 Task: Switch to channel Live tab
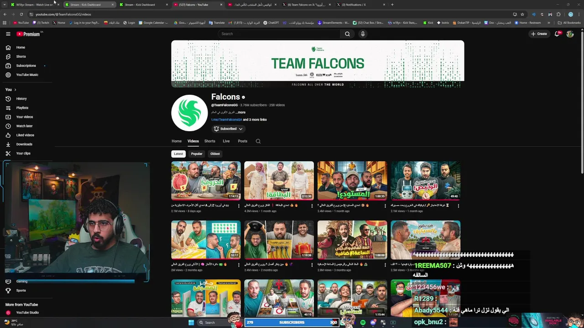[x=226, y=141]
